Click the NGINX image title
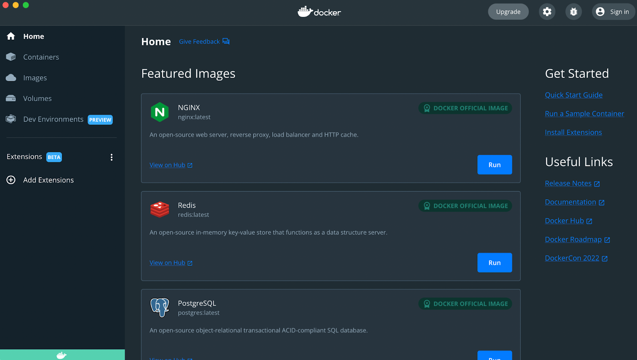Screen dimensions: 637x360 click(189, 107)
